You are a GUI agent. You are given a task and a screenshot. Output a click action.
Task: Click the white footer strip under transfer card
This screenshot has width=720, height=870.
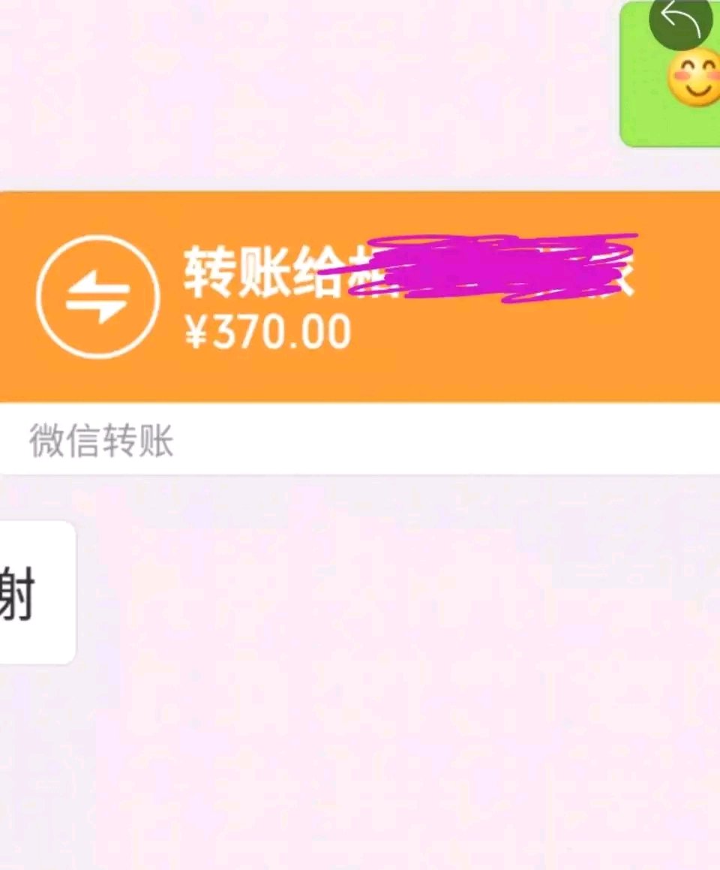360,439
